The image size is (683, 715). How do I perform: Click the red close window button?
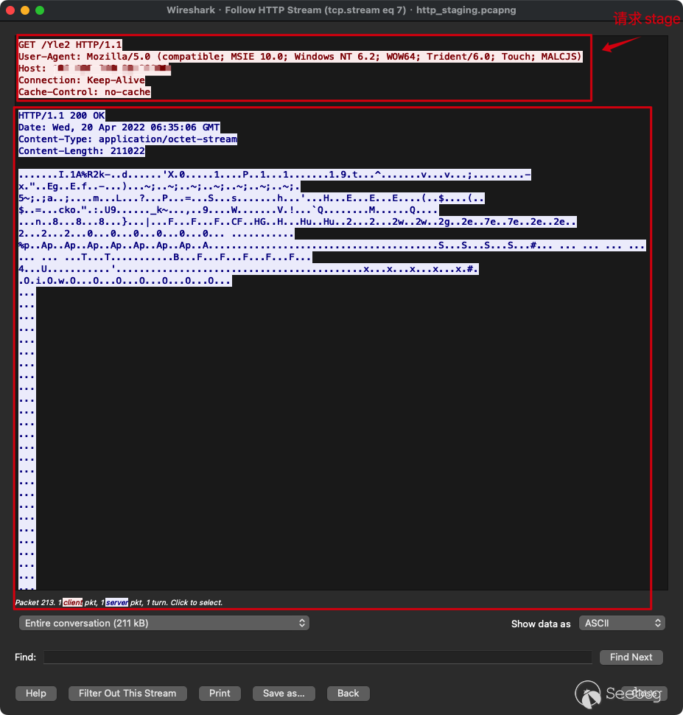click(10, 10)
